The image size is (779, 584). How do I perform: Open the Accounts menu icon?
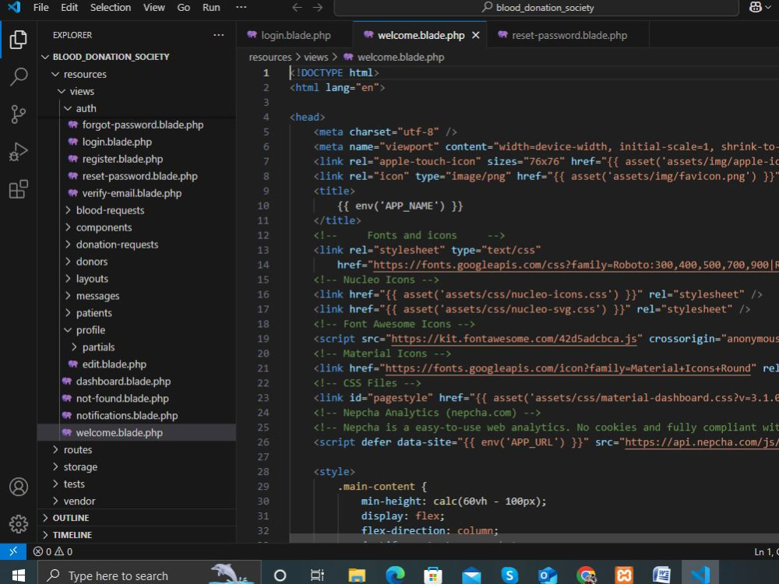[x=19, y=487]
